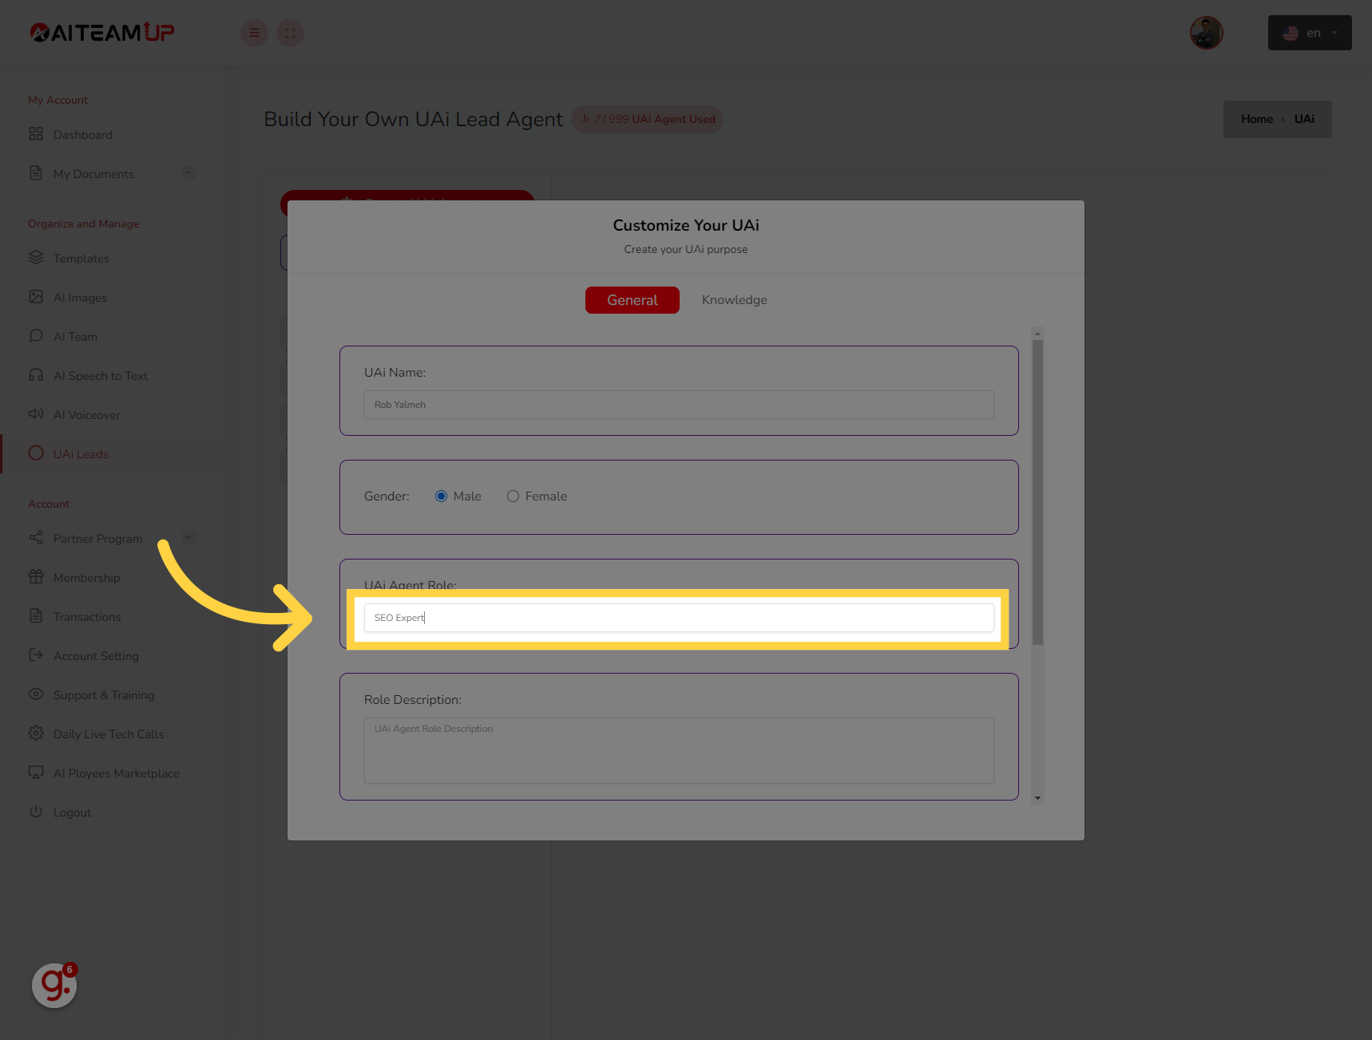The width and height of the screenshot is (1372, 1040).
Task: Click the Home breadcrumb link
Action: pyautogui.click(x=1256, y=118)
